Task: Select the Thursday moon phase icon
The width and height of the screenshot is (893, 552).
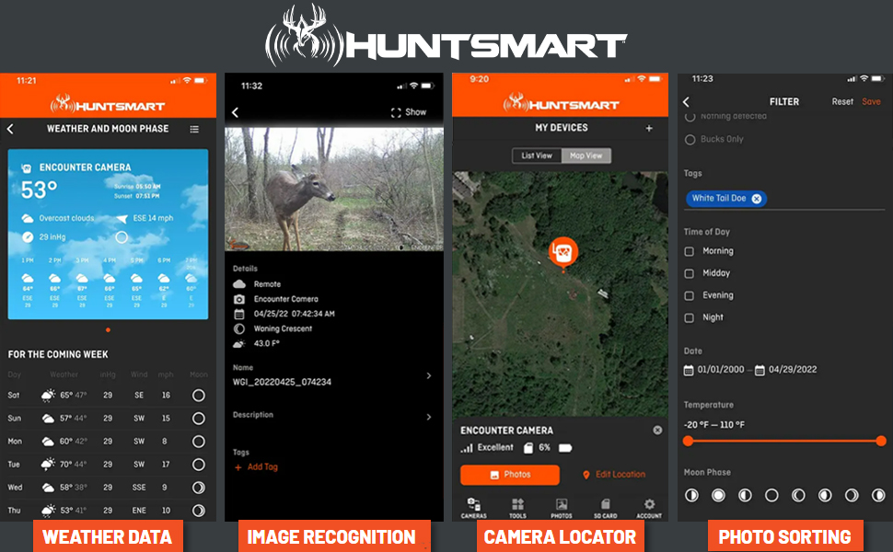Action: (x=198, y=511)
